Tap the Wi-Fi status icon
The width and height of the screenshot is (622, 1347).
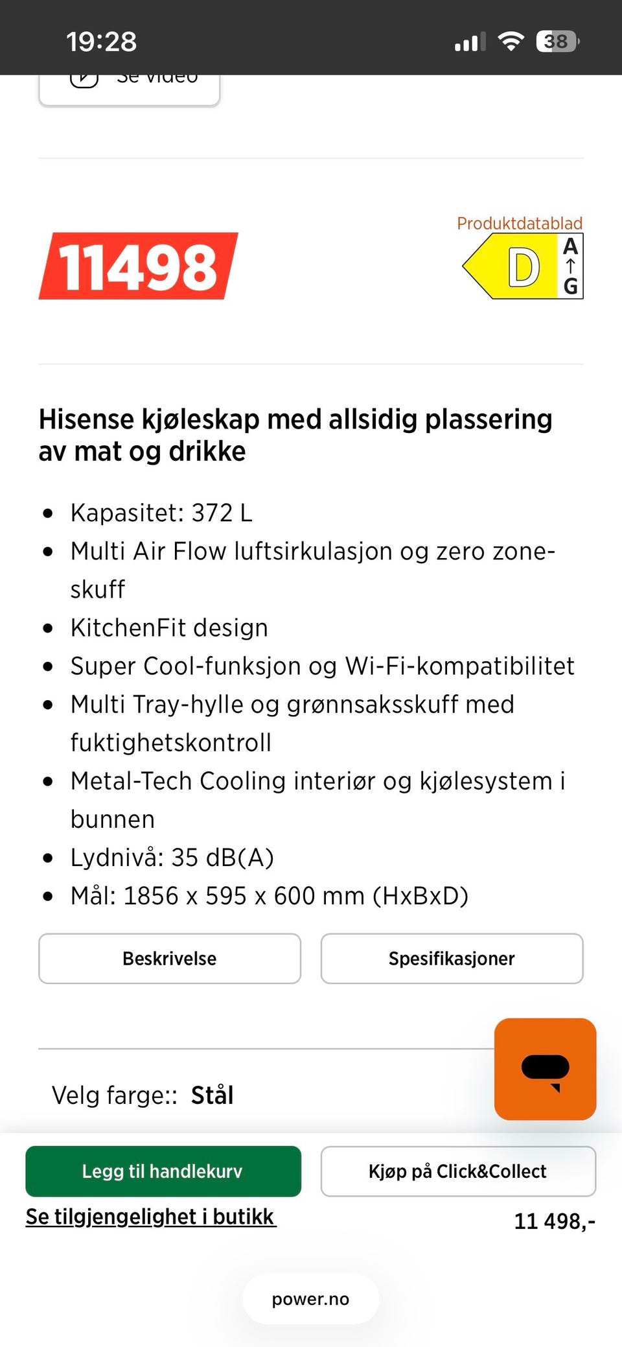coord(511,41)
